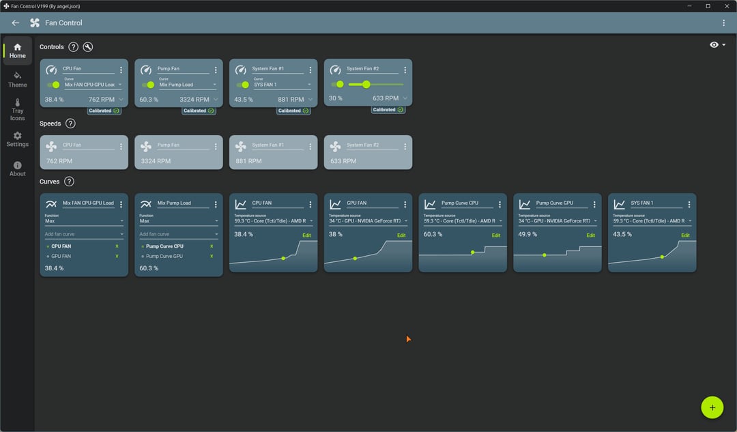Click the Pump Fan control gauge icon
Viewport: 737px width, 432px height.
pyautogui.click(x=146, y=70)
